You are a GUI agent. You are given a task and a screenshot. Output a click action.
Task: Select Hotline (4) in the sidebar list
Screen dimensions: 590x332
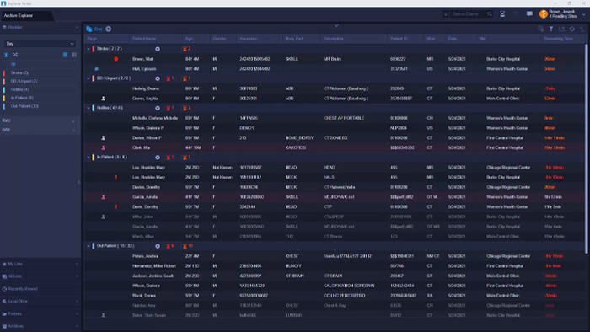[x=19, y=89]
